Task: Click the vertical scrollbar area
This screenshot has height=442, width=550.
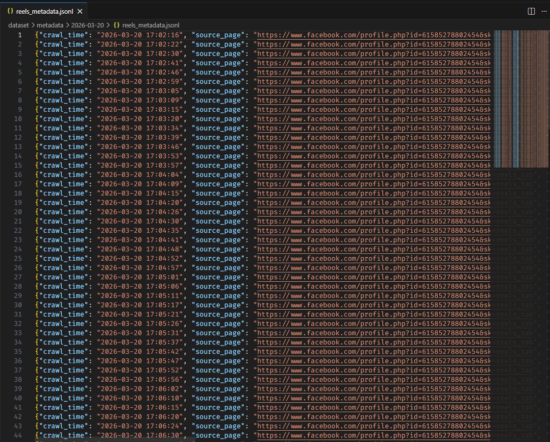Action: tap(547, 196)
